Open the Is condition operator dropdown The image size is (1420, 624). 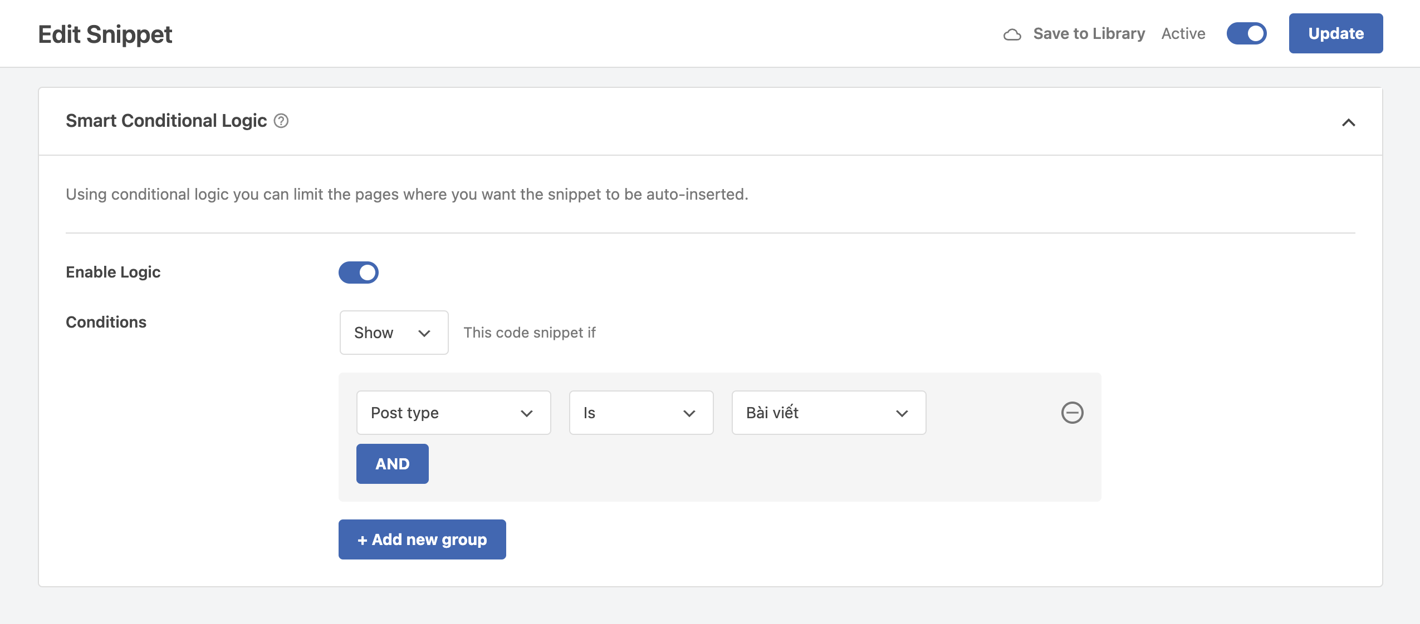click(x=640, y=412)
